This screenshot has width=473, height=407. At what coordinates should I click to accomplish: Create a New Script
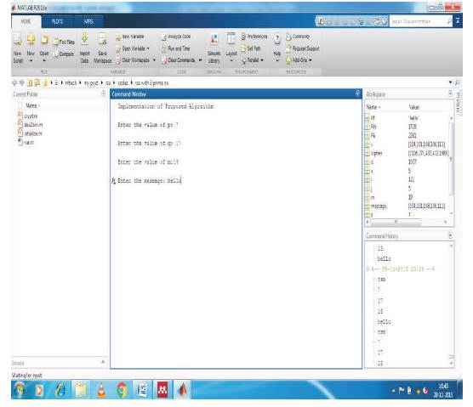coord(18,48)
